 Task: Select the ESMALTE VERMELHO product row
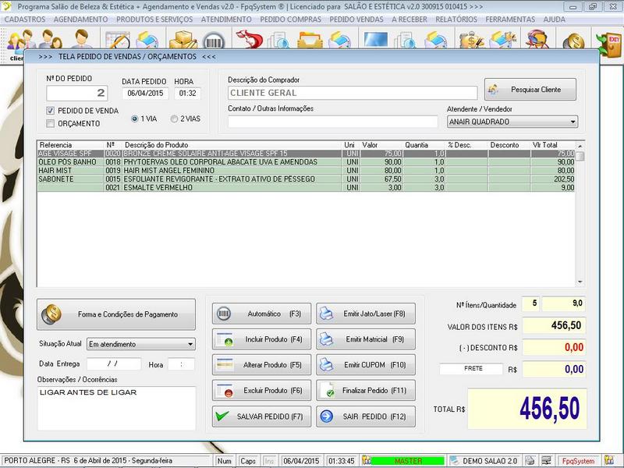(x=234, y=187)
